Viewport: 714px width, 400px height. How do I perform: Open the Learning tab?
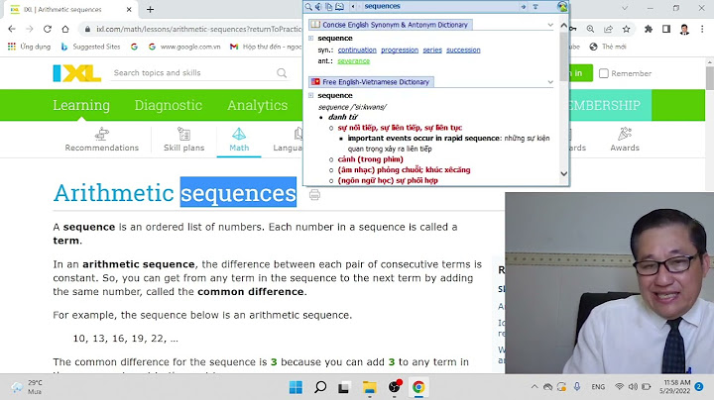pos(81,105)
